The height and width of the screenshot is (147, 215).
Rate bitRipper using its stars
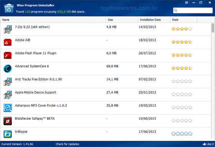click(x=182, y=134)
